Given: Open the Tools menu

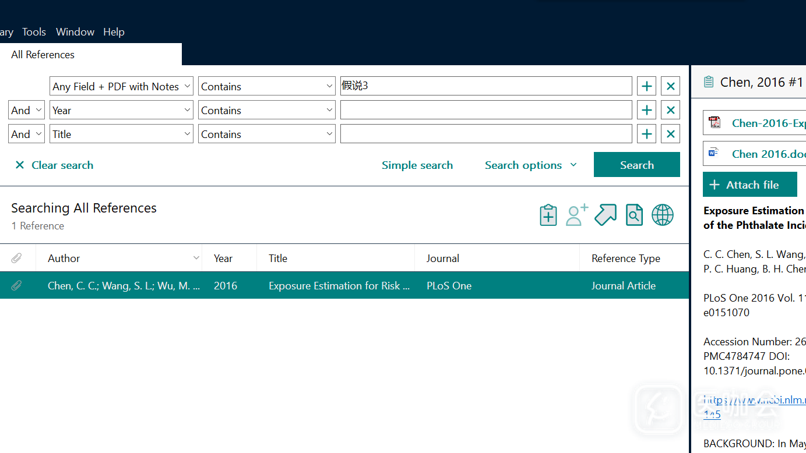Looking at the screenshot, I should [x=34, y=32].
